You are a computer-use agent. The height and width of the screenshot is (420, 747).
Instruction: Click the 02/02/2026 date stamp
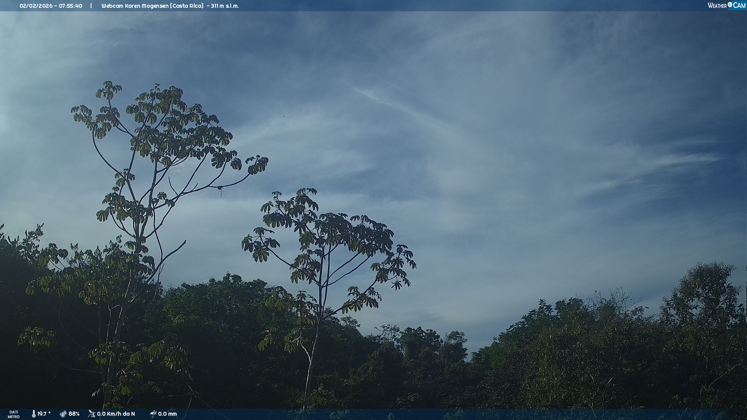(x=36, y=6)
